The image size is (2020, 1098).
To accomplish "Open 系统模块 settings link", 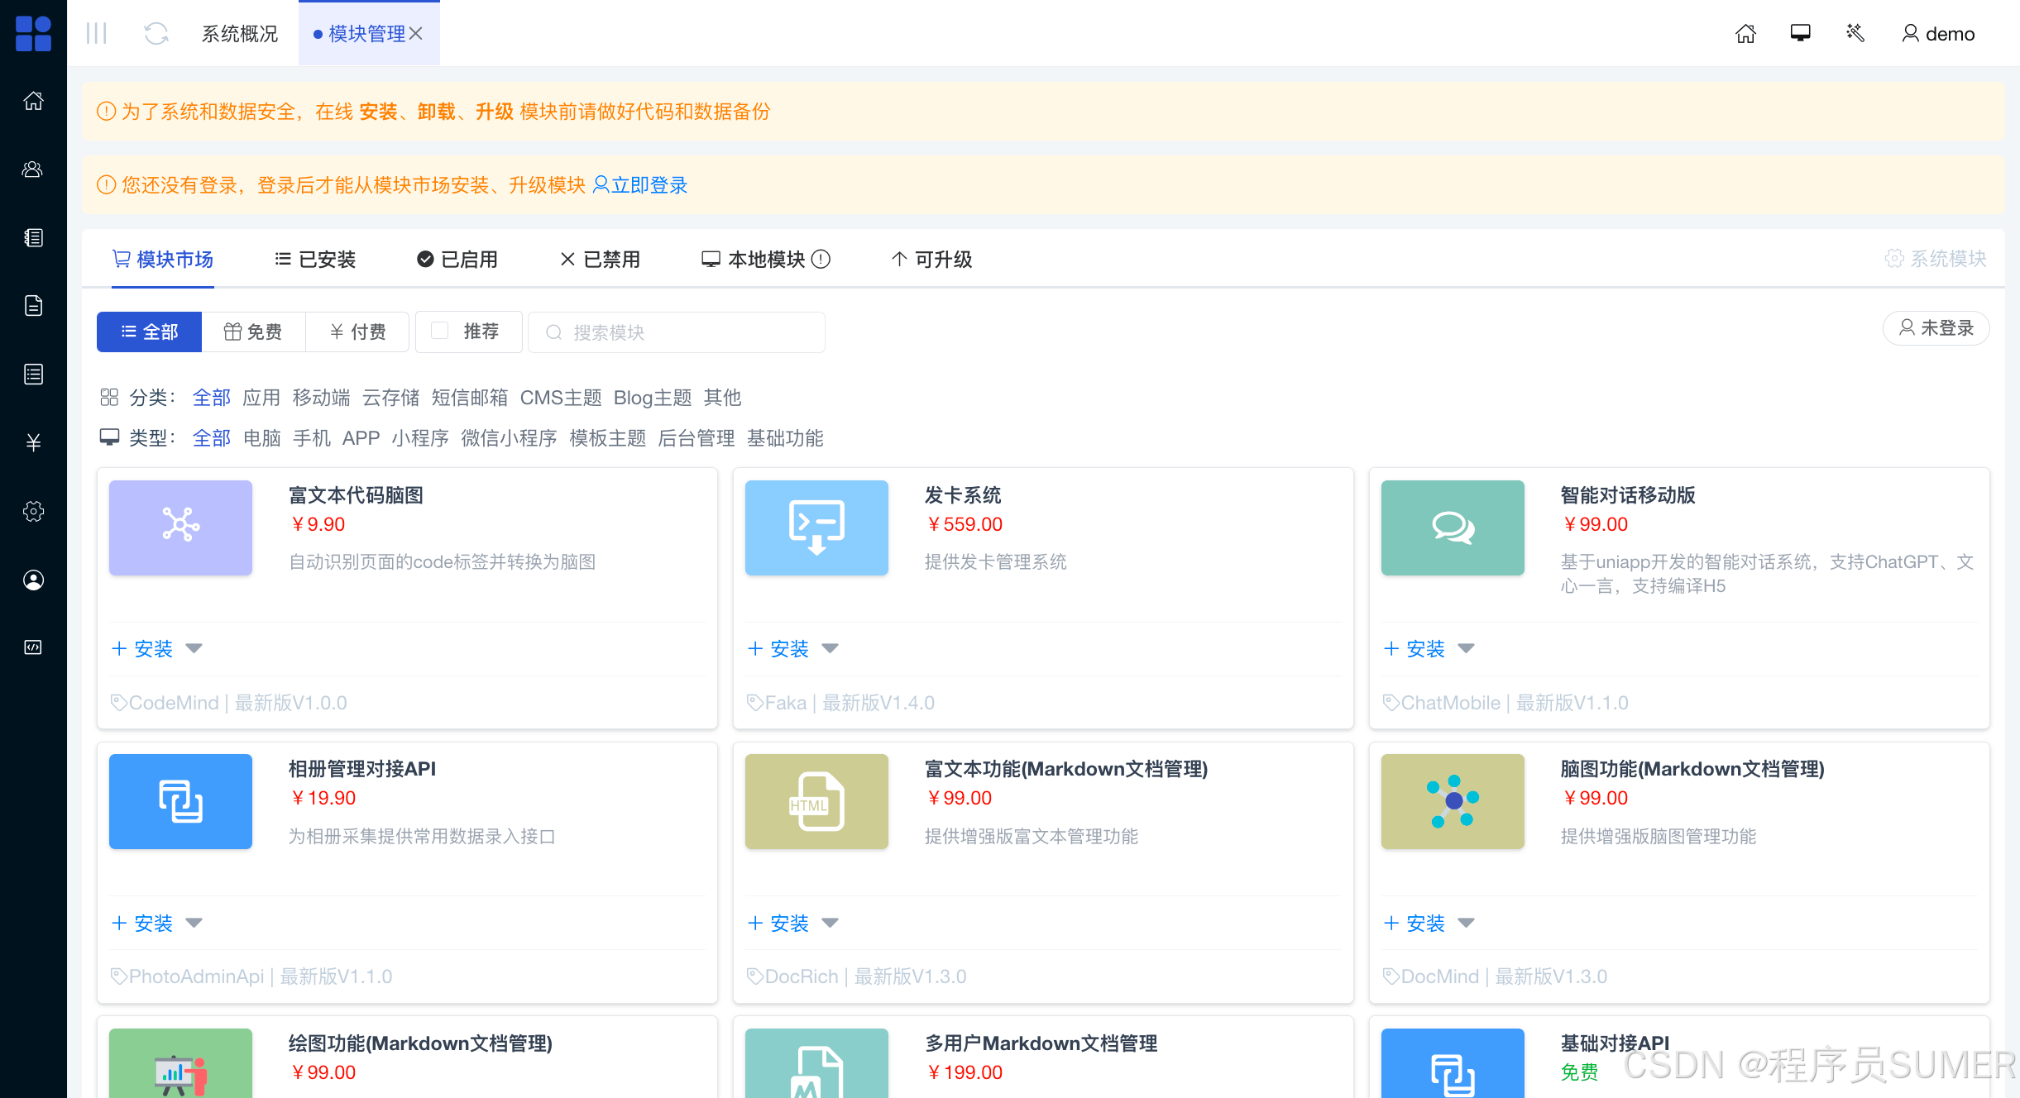I will [1936, 259].
